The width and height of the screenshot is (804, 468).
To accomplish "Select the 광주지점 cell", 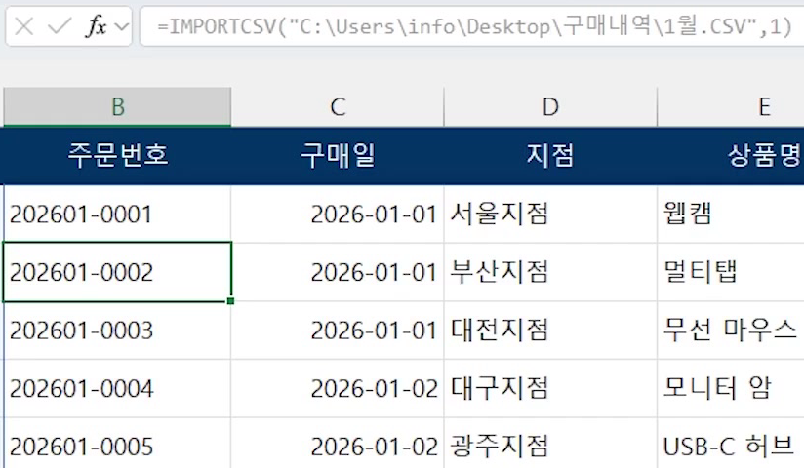I will (550, 445).
